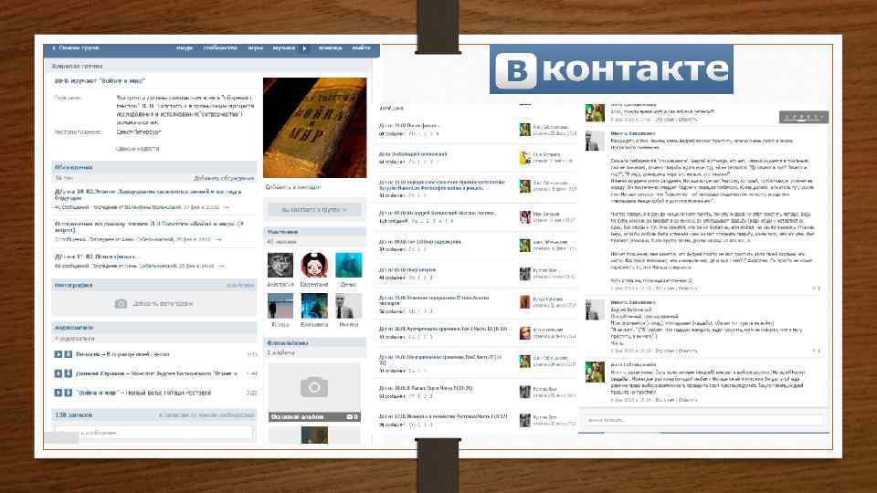Open the communities menu item in the top bar

(x=220, y=48)
